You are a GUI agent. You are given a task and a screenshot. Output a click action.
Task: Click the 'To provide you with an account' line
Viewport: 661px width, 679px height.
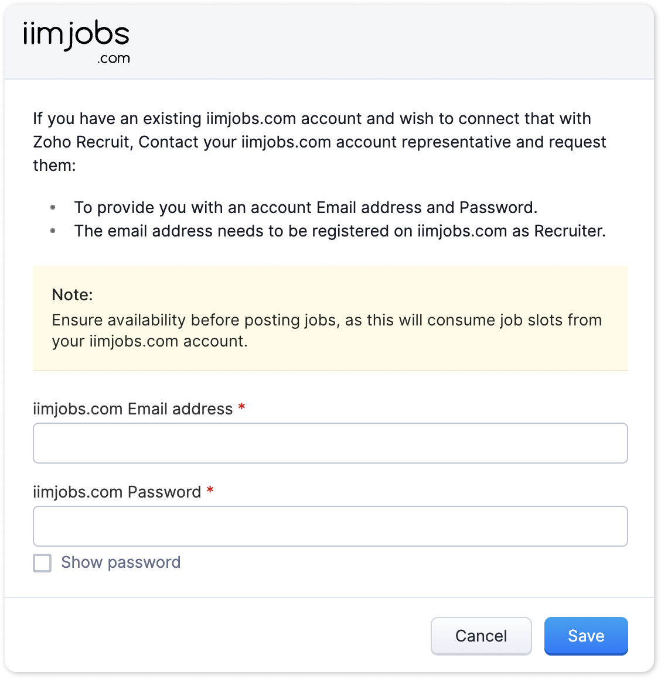coord(305,208)
